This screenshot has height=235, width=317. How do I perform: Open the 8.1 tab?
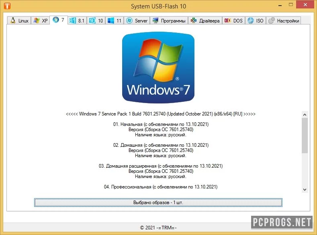tap(77, 20)
